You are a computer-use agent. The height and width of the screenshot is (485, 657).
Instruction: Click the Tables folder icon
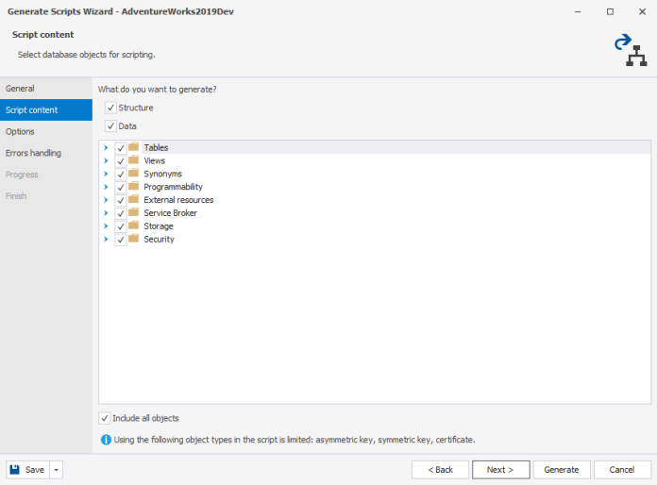tap(133, 147)
